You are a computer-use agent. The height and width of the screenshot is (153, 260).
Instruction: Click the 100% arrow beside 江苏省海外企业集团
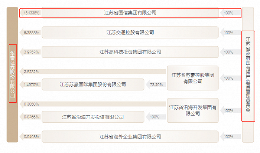click(231, 137)
